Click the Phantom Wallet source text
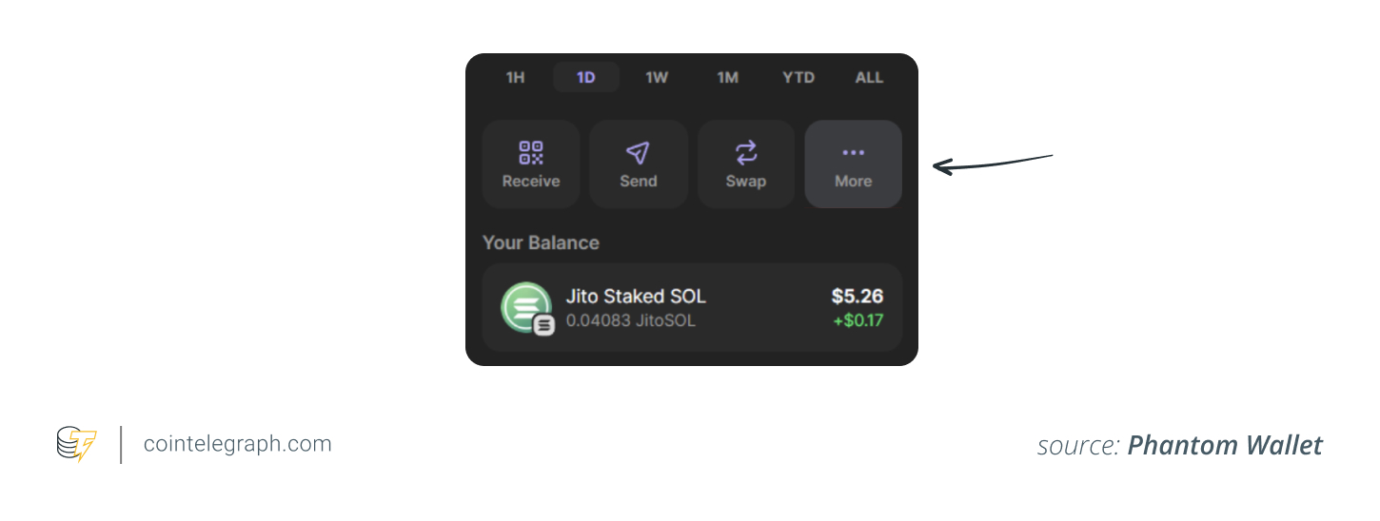Viewport: 1380px width, 521px height. coord(1224,445)
